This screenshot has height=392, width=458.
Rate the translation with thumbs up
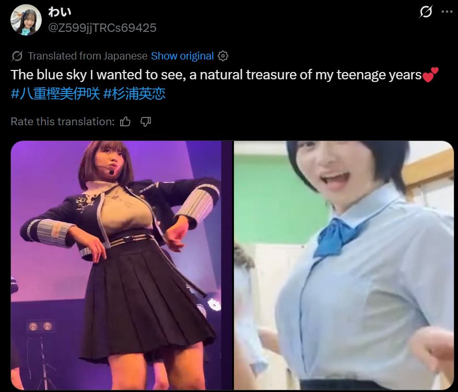pyautogui.click(x=125, y=122)
